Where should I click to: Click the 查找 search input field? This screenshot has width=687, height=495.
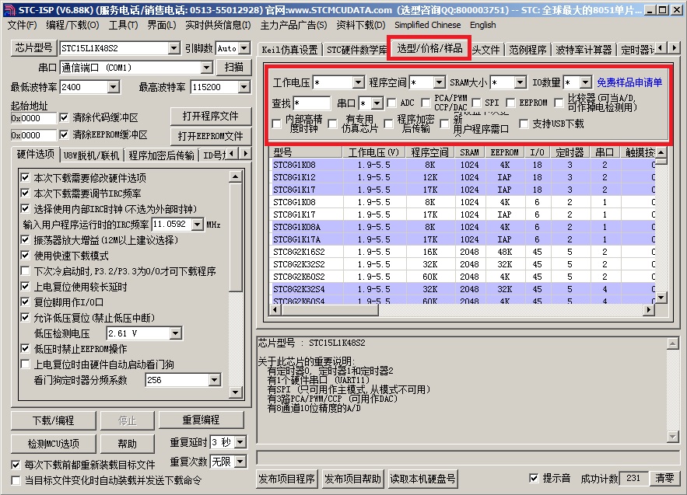[312, 103]
